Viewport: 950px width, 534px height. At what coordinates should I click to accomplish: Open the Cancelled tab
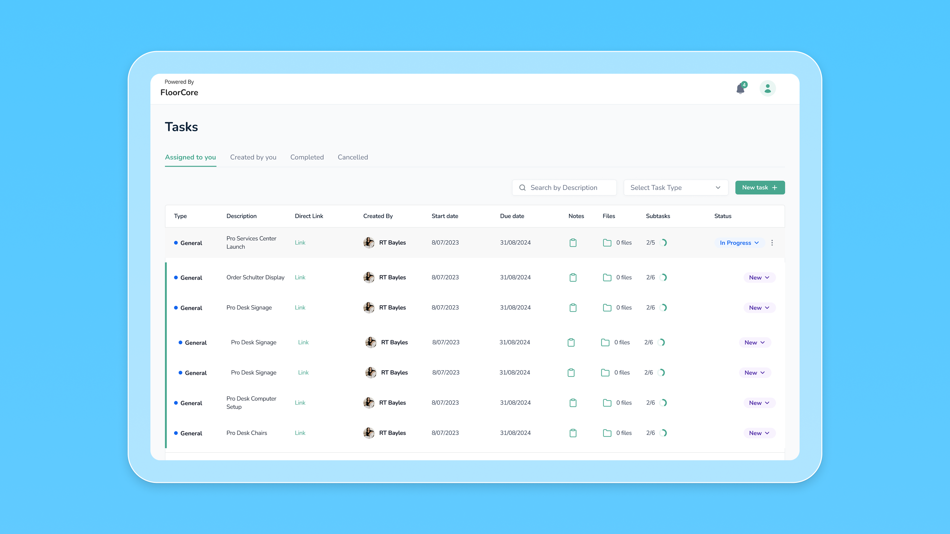click(x=353, y=157)
